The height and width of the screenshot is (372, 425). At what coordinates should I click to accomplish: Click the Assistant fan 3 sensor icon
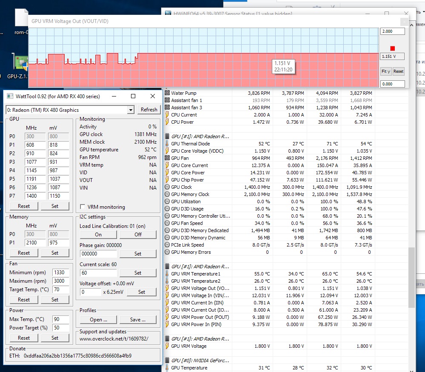[167, 107]
